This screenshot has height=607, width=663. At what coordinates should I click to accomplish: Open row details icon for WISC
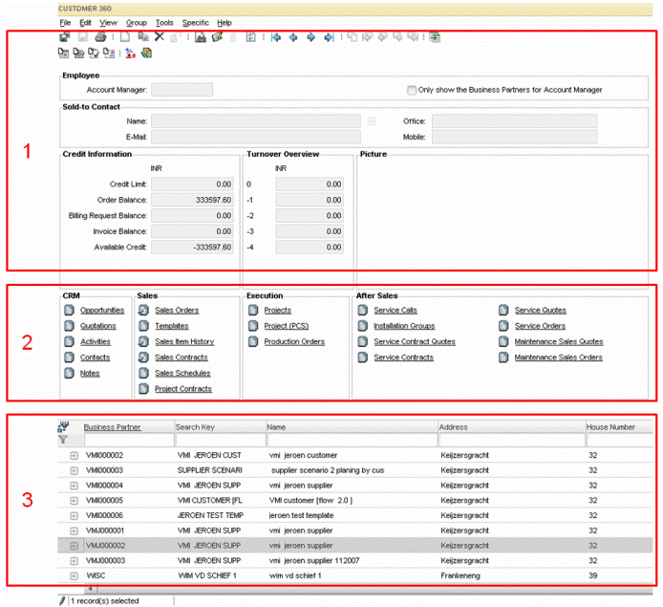pos(73,576)
